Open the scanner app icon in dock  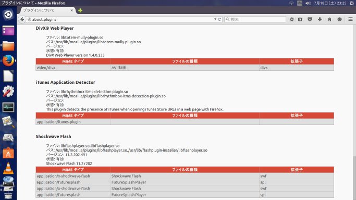coord(8,184)
